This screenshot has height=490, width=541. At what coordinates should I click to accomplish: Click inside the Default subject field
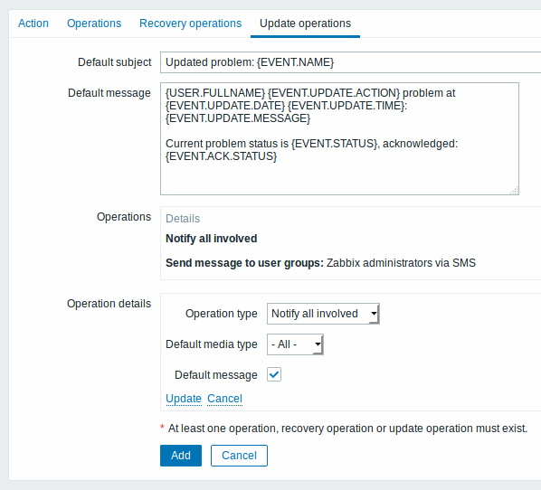click(x=350, y=62)
